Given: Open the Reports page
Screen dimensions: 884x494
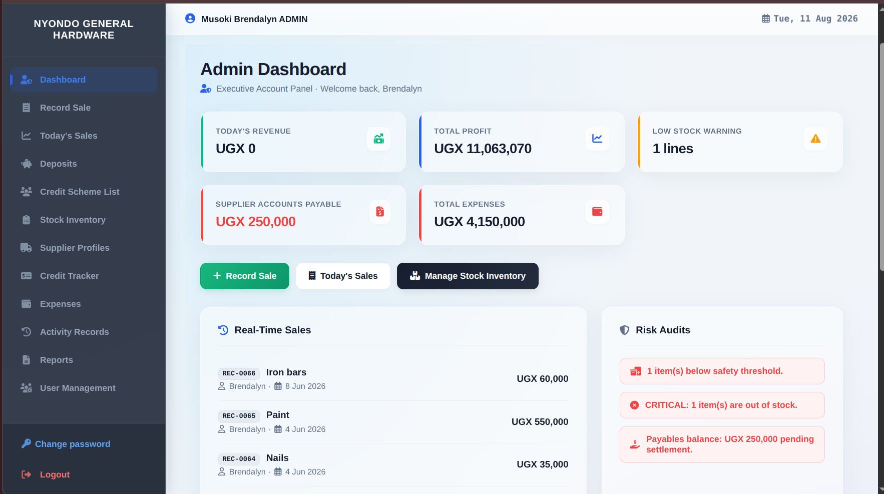Looking at the screenshot, I should click(x=84, y=360).
